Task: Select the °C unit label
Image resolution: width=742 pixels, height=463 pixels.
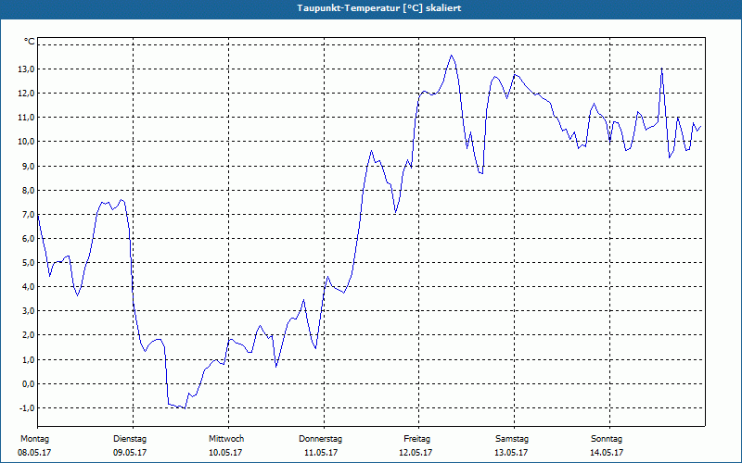Action: tap(30, 42)
